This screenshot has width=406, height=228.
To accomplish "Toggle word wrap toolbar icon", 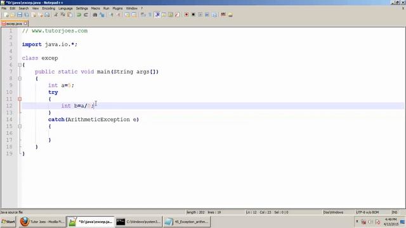I will coord(143,15).
